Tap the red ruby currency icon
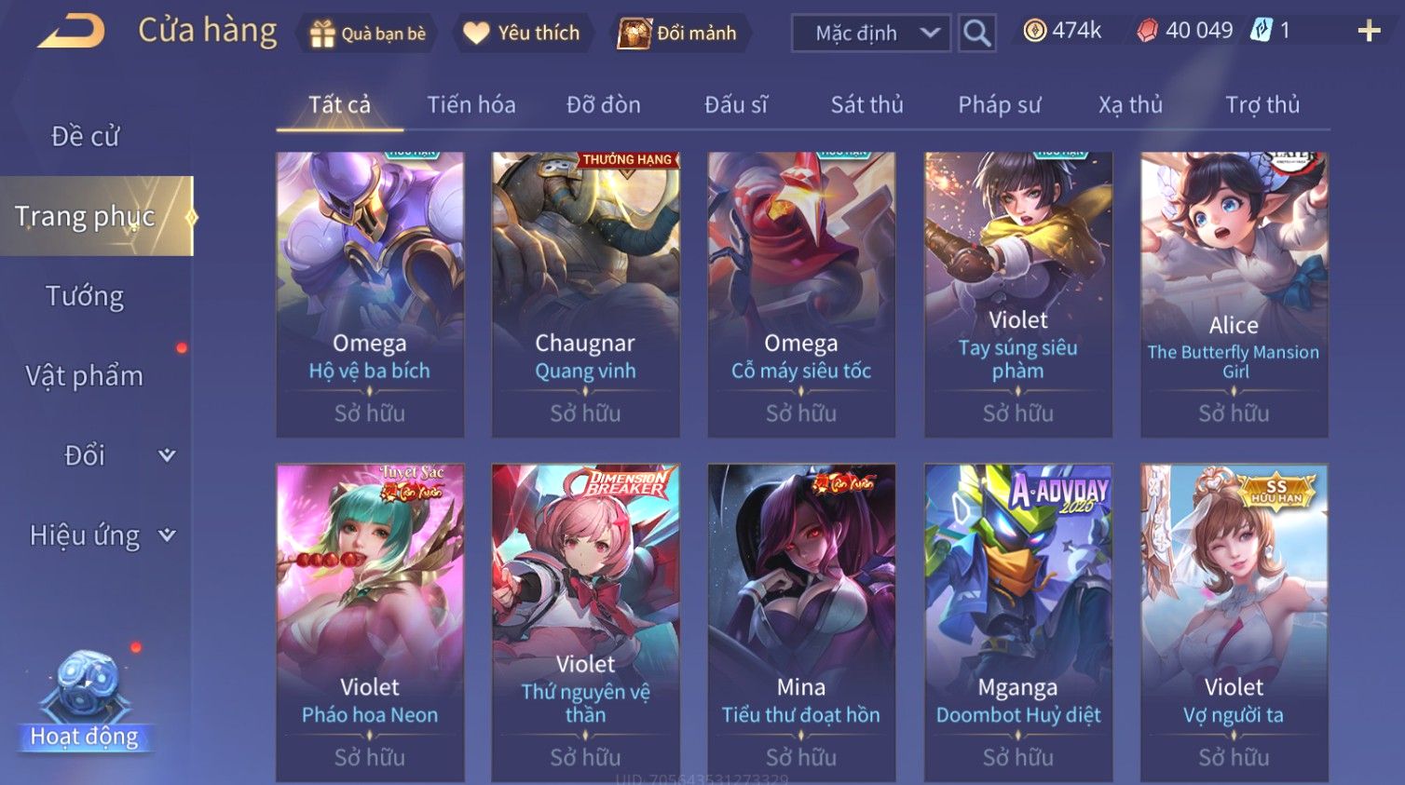 tap(1147, 31)
